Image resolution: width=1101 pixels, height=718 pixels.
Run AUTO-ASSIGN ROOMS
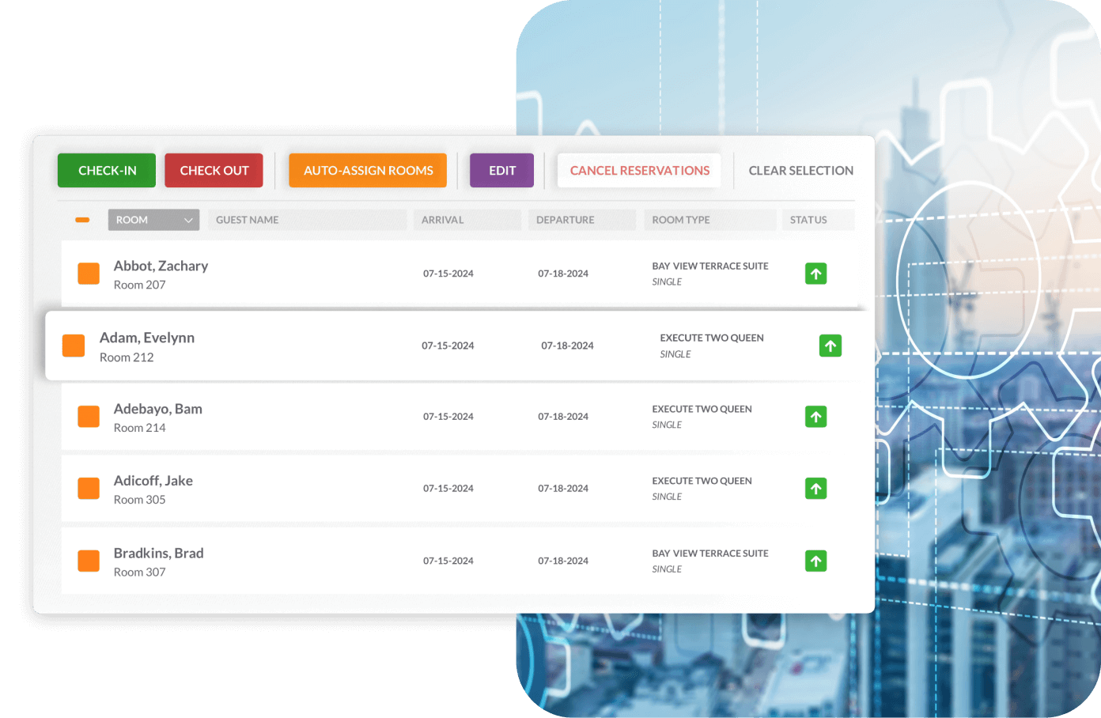point(368,170)
